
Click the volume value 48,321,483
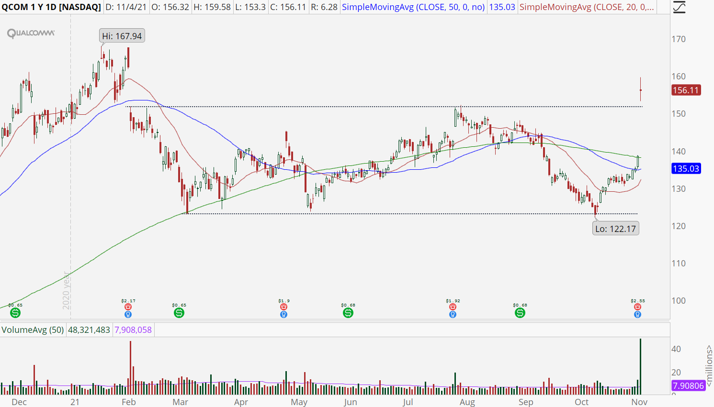coord(89,330)
